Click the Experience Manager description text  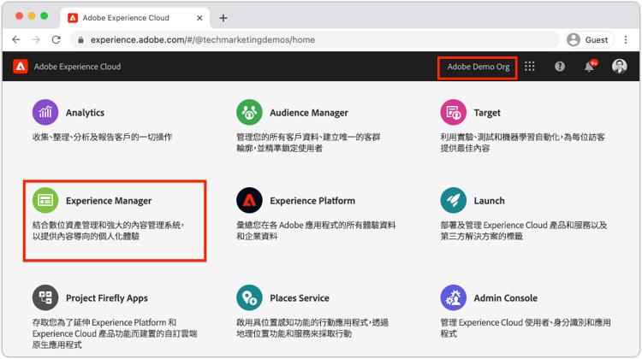coord(109,231)
